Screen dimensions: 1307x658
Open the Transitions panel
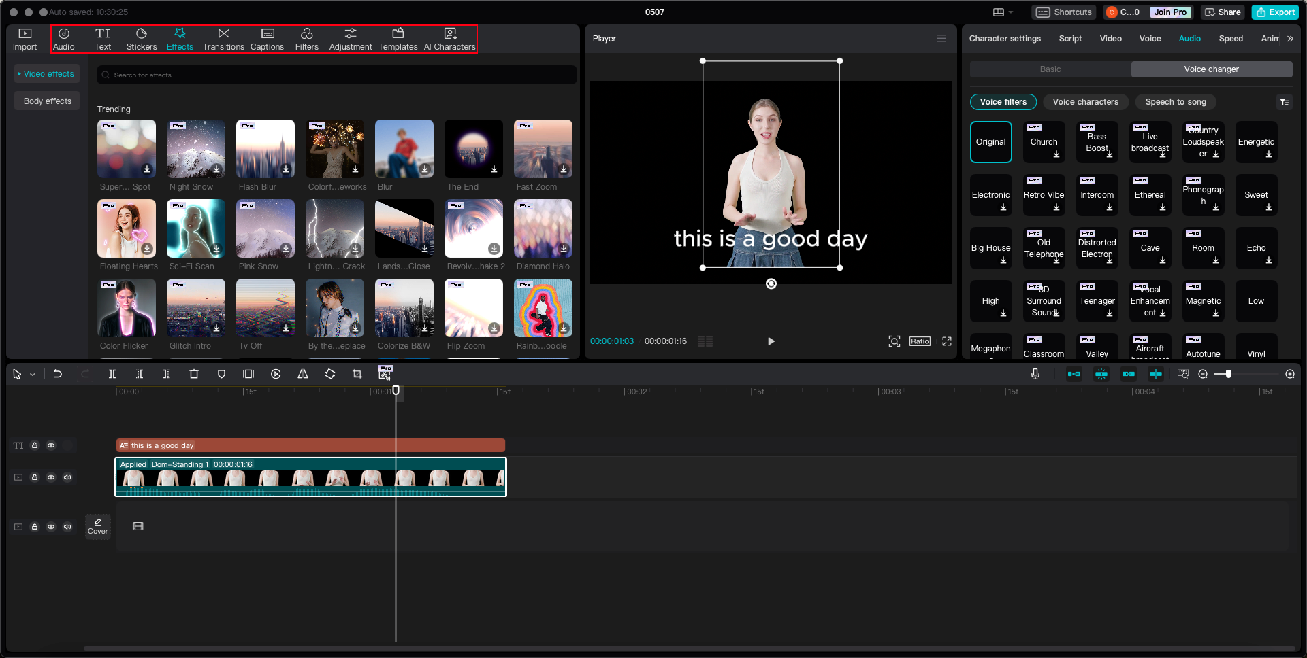(223, 38)
